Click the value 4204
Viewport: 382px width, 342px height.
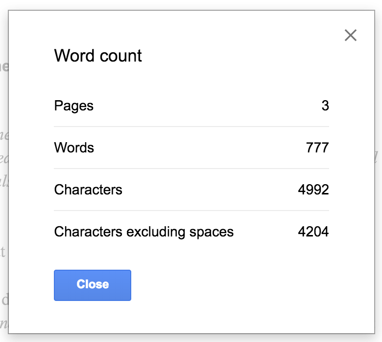click(x=313, y=232)
